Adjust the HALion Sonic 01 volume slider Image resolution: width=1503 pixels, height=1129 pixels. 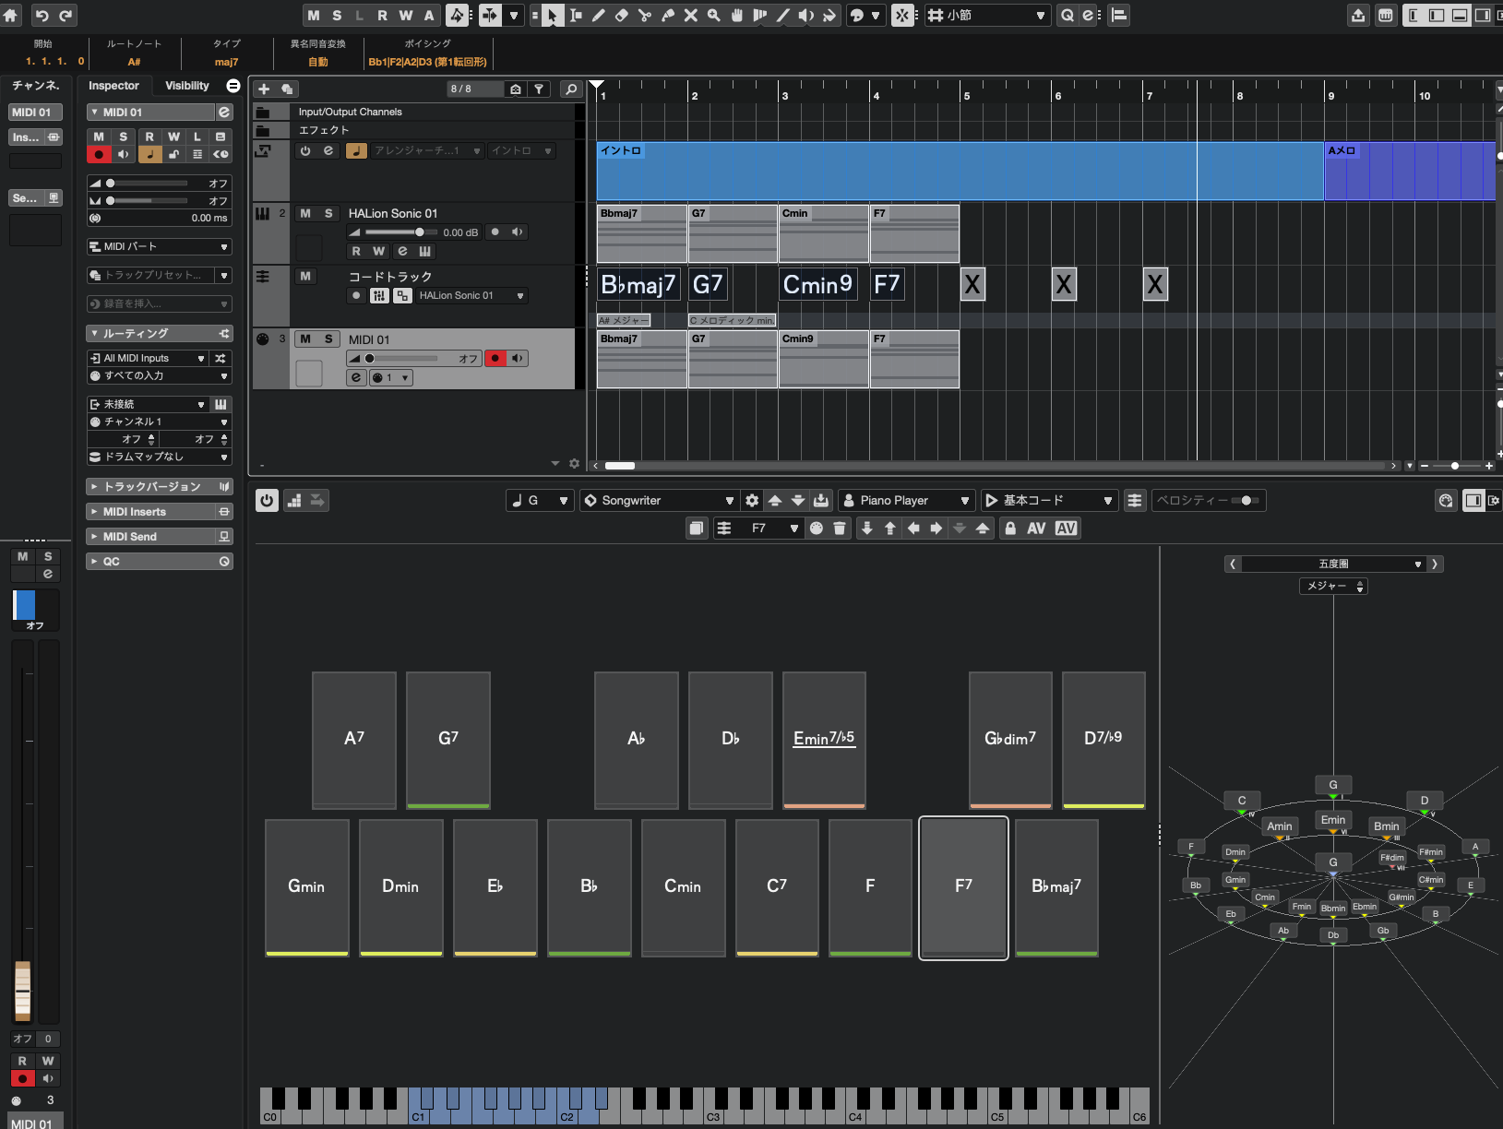[419, 232]
